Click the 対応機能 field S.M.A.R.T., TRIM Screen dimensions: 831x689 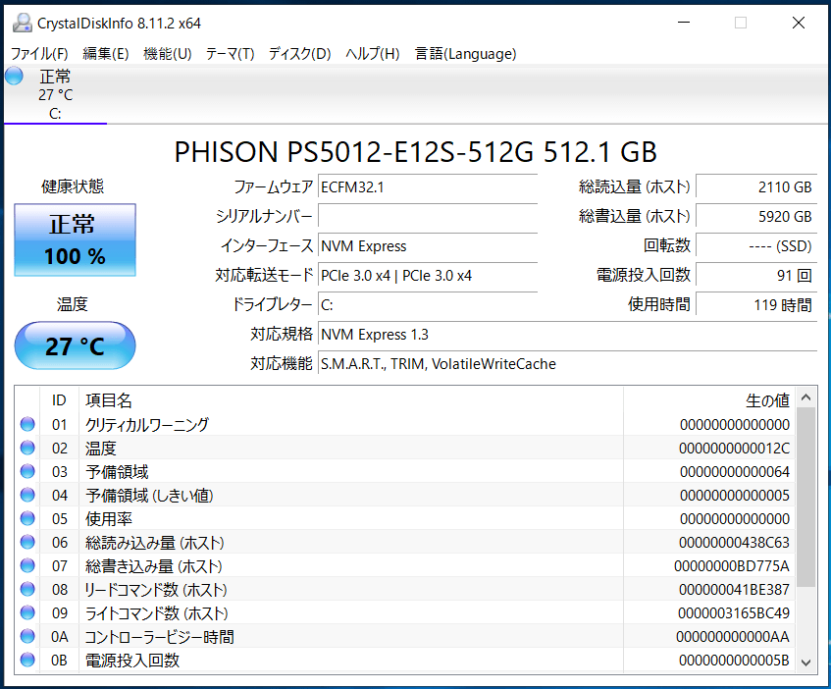click(568, 363)
